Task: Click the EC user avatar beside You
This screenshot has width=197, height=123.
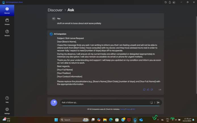Action: tap(54, 18)
